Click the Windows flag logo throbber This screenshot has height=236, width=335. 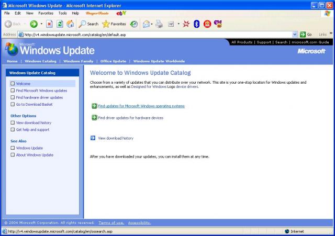click(327, 14)
